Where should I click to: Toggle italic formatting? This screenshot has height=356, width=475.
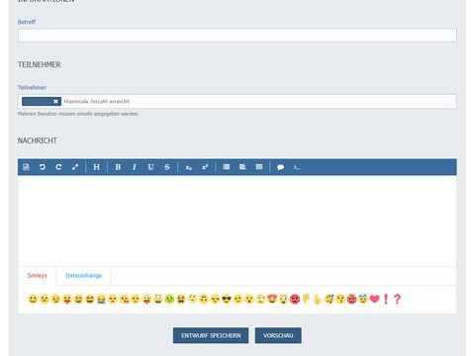[134, 167]
